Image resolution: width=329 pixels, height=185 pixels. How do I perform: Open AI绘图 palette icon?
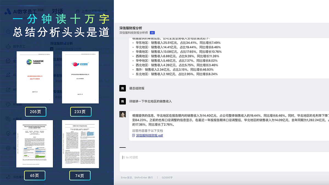[8, 104]
